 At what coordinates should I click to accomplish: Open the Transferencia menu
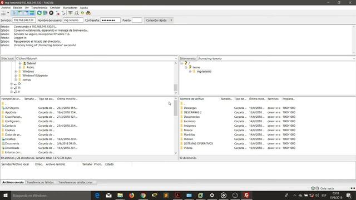pos(39,8)
